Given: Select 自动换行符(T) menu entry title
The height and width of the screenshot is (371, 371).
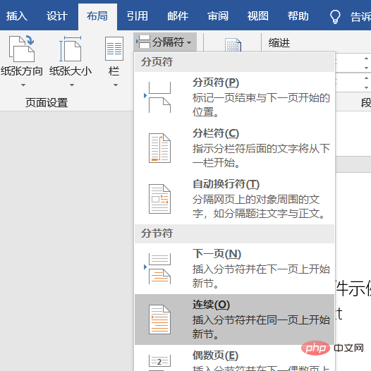Looking at the screenshot, I should 226,184.
